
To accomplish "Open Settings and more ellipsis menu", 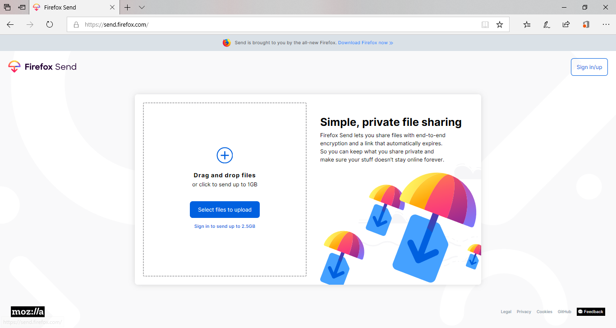I will 606,25.
